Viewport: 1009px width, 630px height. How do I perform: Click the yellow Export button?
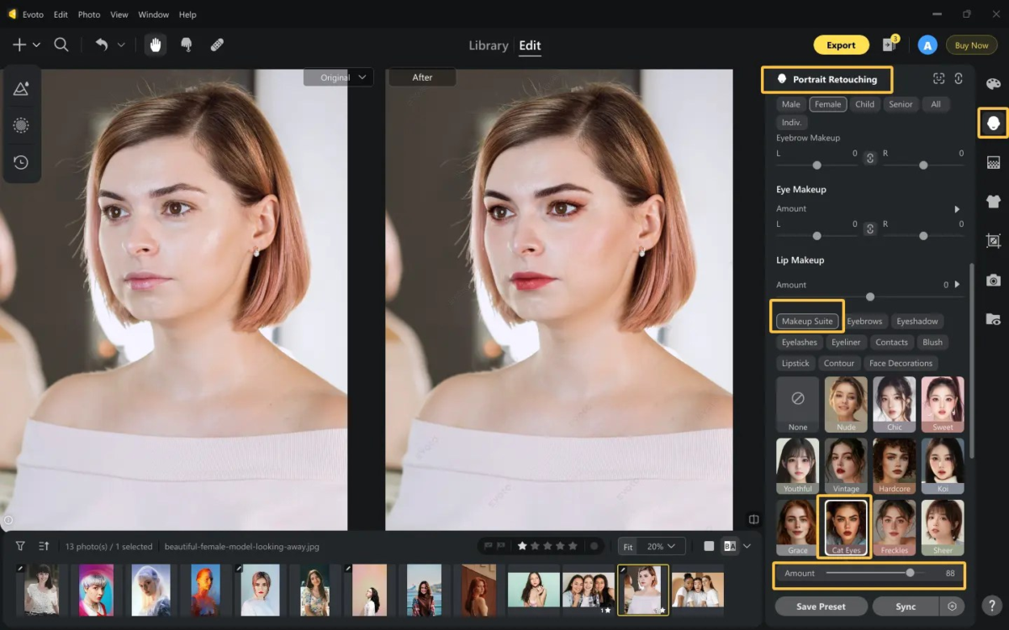click(x=841, y=45)
